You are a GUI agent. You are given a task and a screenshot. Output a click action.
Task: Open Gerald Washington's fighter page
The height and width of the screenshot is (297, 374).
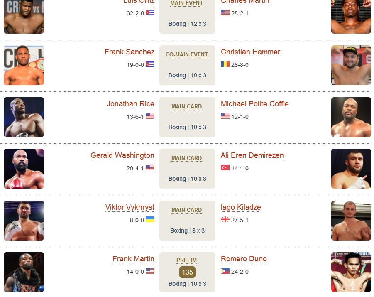point(122,155)
